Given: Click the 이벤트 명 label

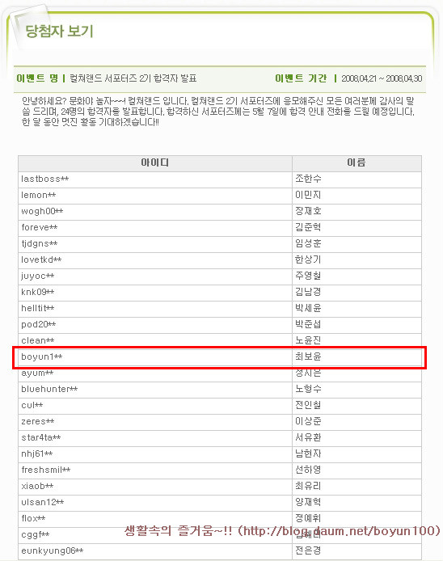Looking at the screenshot, I should click(x=37, y=78).
